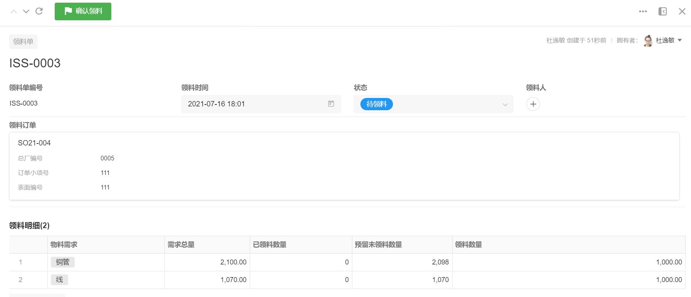Go to next record with down arrow
691x297 pixels.
pos(26,11)
